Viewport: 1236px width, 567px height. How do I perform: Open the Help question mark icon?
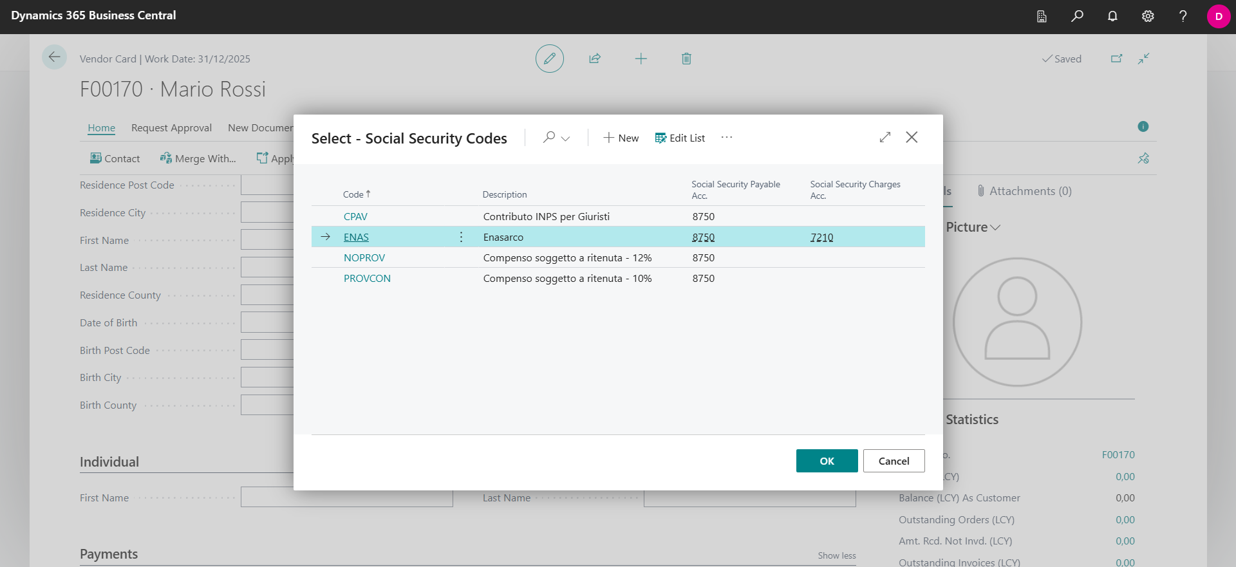tap(1183, 17)
